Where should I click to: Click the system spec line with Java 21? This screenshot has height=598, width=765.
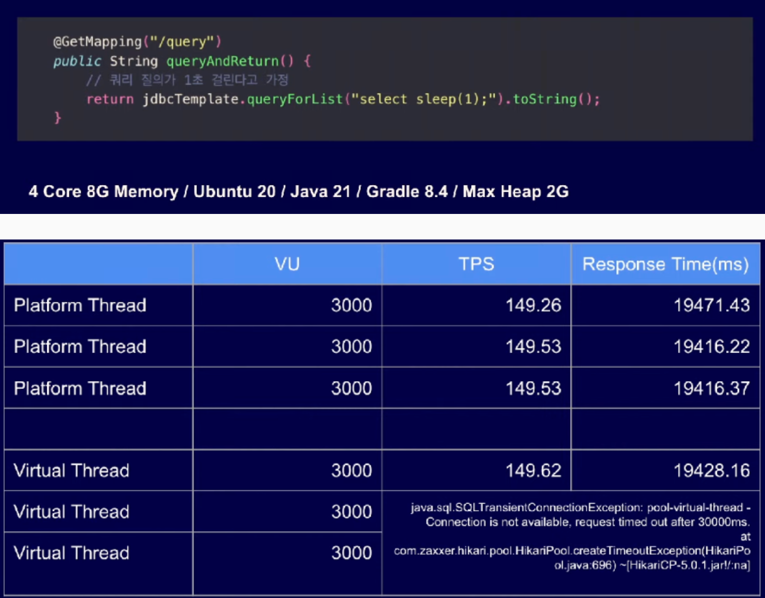tap(298, 191)
